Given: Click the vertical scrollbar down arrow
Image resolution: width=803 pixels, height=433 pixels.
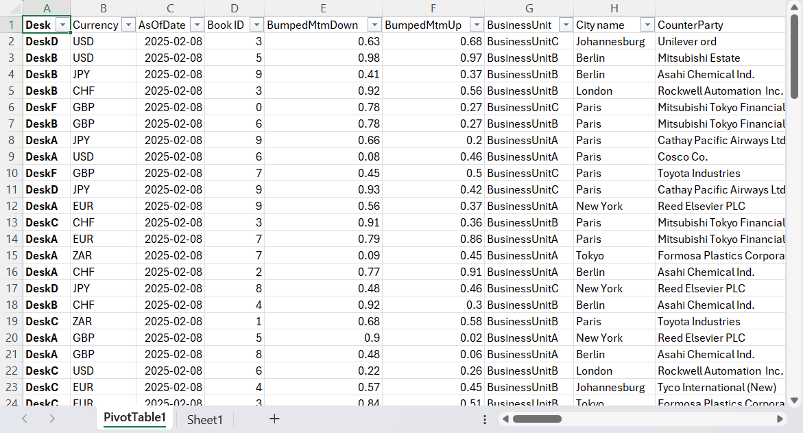Looking at the screenshot, I should [x=794, y=400].
